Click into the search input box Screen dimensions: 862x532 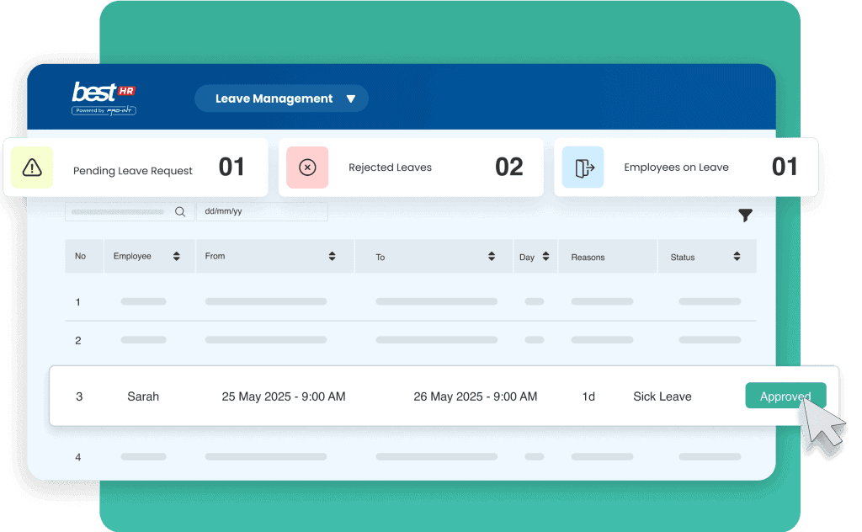(x=118, y=212)
